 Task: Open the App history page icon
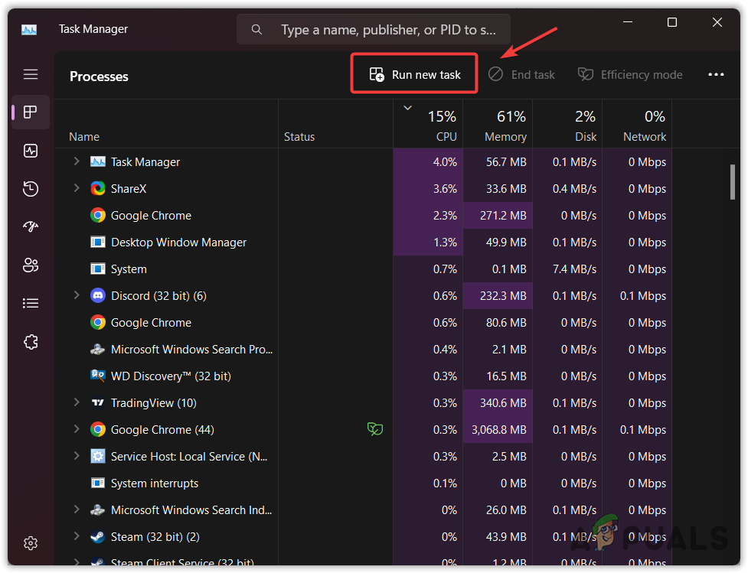pyautogui.click(x=31, y=189)
